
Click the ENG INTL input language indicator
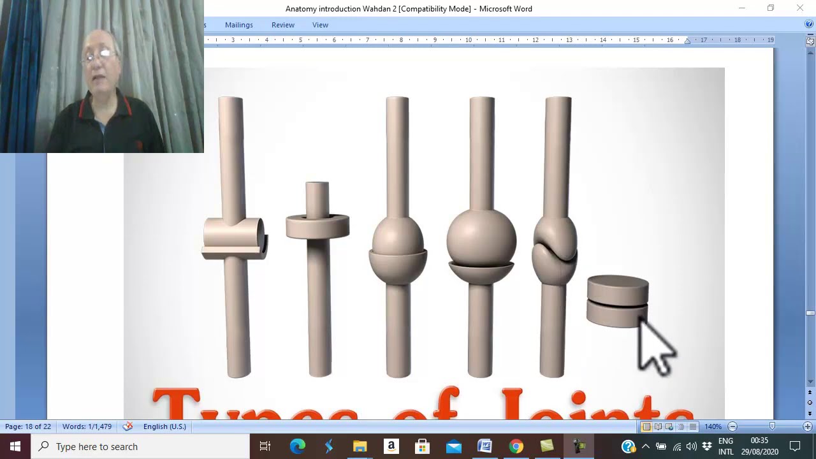point(726,446)
